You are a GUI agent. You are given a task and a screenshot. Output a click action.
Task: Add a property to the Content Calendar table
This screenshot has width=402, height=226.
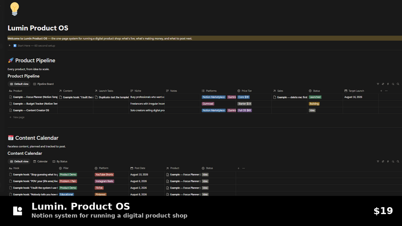(x=238, y=168)
